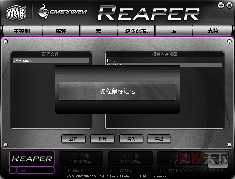Click the Profile 1 image placeholder
This screenshot has height=179, width=235.
81,159
